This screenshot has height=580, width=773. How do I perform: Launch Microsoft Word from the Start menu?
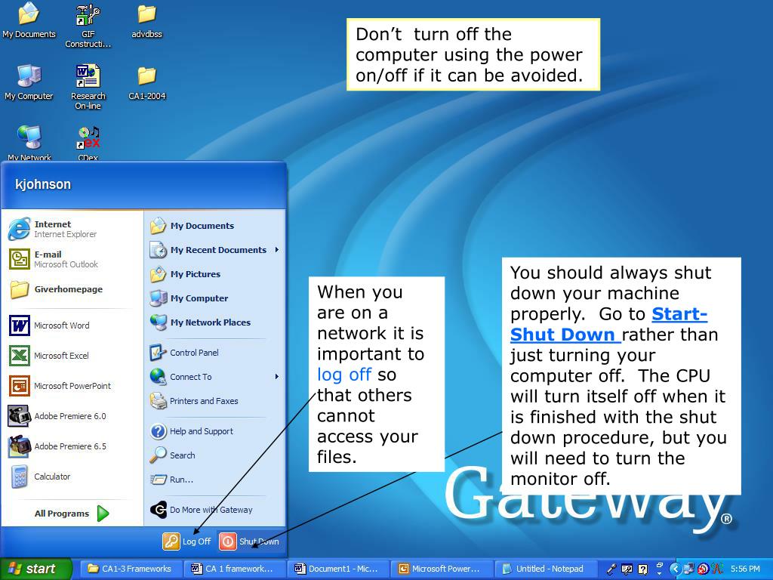[49, 325]
